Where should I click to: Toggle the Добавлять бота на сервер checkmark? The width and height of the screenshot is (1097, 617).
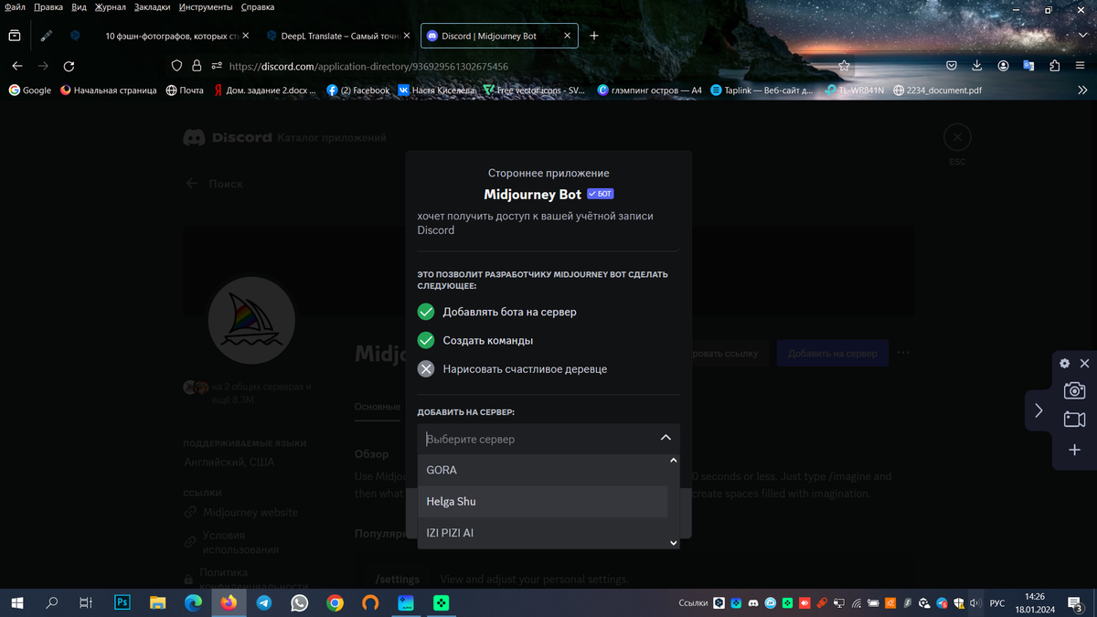pos(426,312)
